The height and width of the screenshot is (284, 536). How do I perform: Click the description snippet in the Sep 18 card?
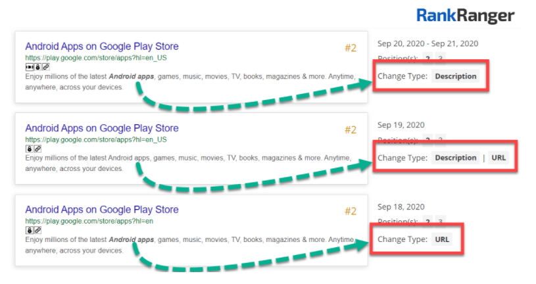190,245
